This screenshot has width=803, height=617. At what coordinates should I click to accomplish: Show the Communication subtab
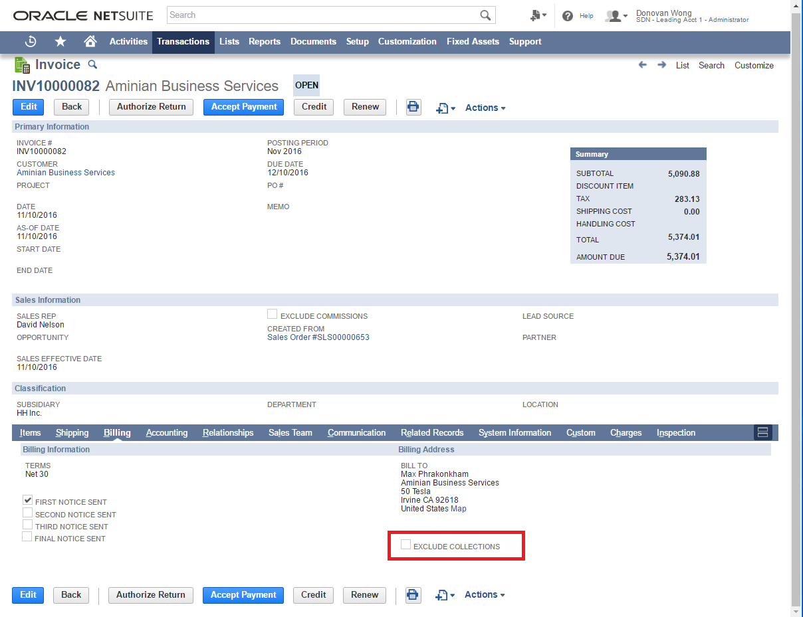coord(356,432)
